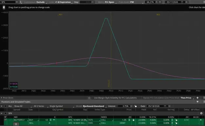Collapse the SPX group chevron
The image size is (205, 126).
pyautogui.click(x=2, y=113)
